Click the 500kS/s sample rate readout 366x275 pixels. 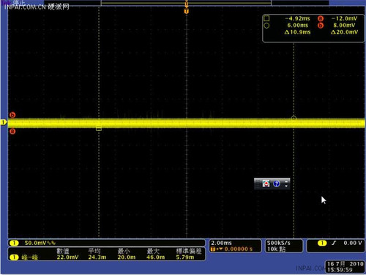(x=279, y=243)
